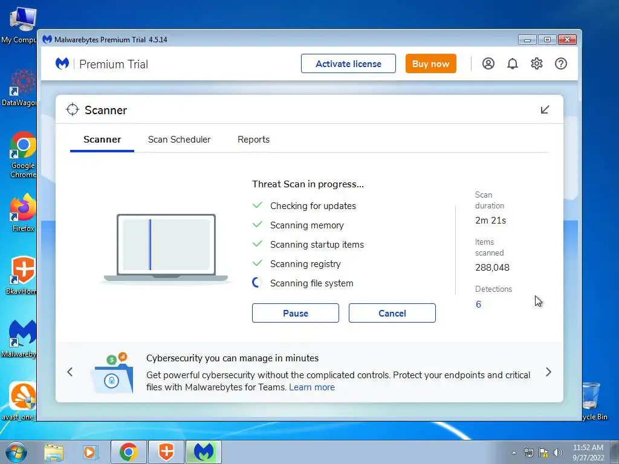The height and width of the screenshot is (464, 619).
Task: Select the BkavHome desktop shortcut
Action: (x=21, y=275)
